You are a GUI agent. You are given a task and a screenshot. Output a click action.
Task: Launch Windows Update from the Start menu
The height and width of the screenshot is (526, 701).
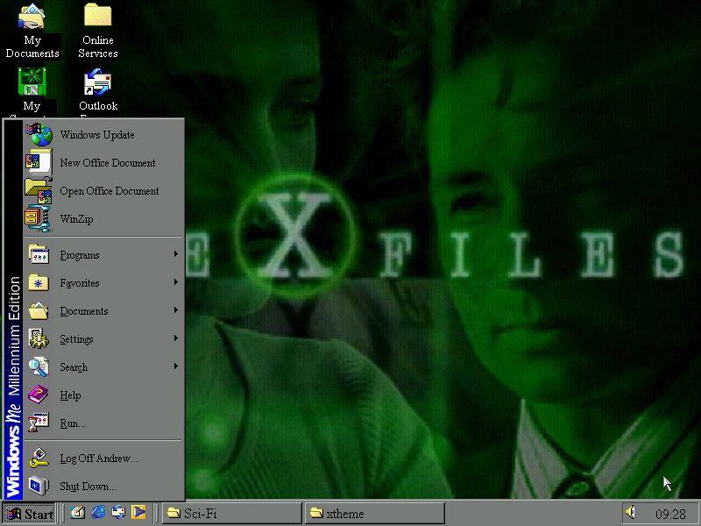96,135
